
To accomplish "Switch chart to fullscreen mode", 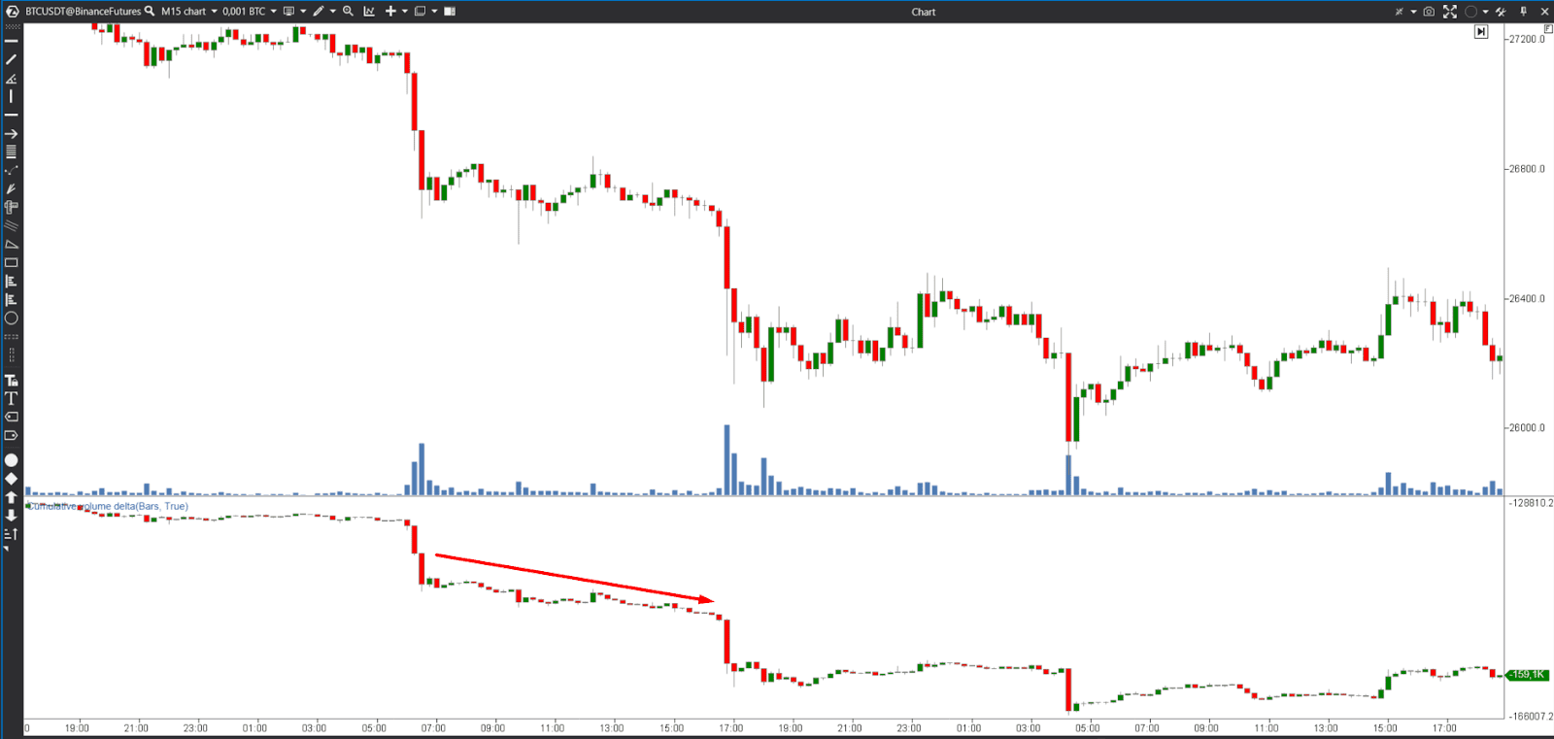I will pyautogui.click(x=1450, y=12).
